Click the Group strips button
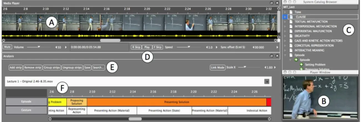Screen dimensions: 364x122 click(52, 67)
